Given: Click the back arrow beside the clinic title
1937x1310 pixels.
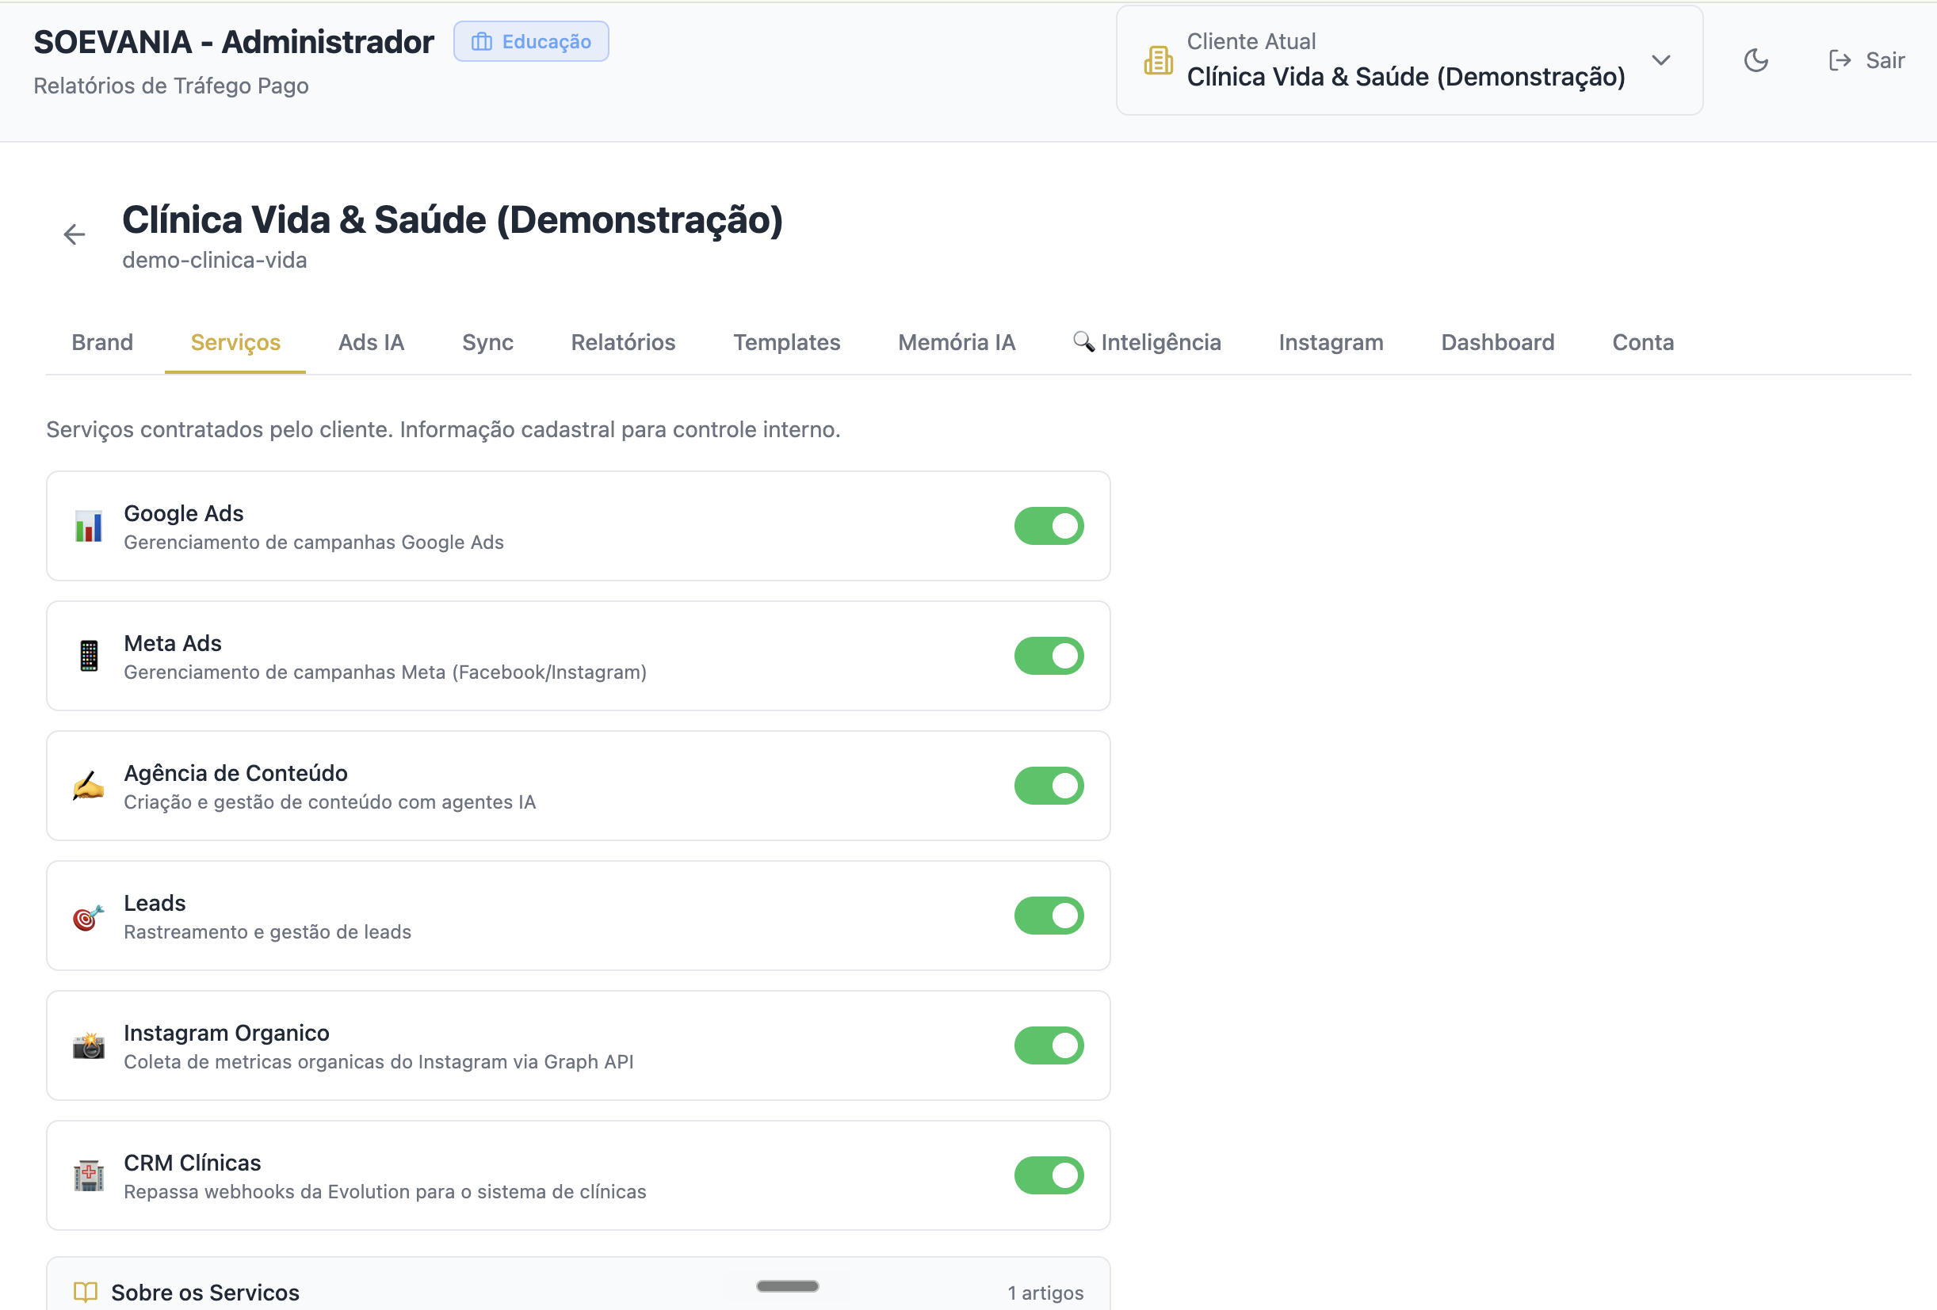Looking at the screenshot, I should 74,235.
